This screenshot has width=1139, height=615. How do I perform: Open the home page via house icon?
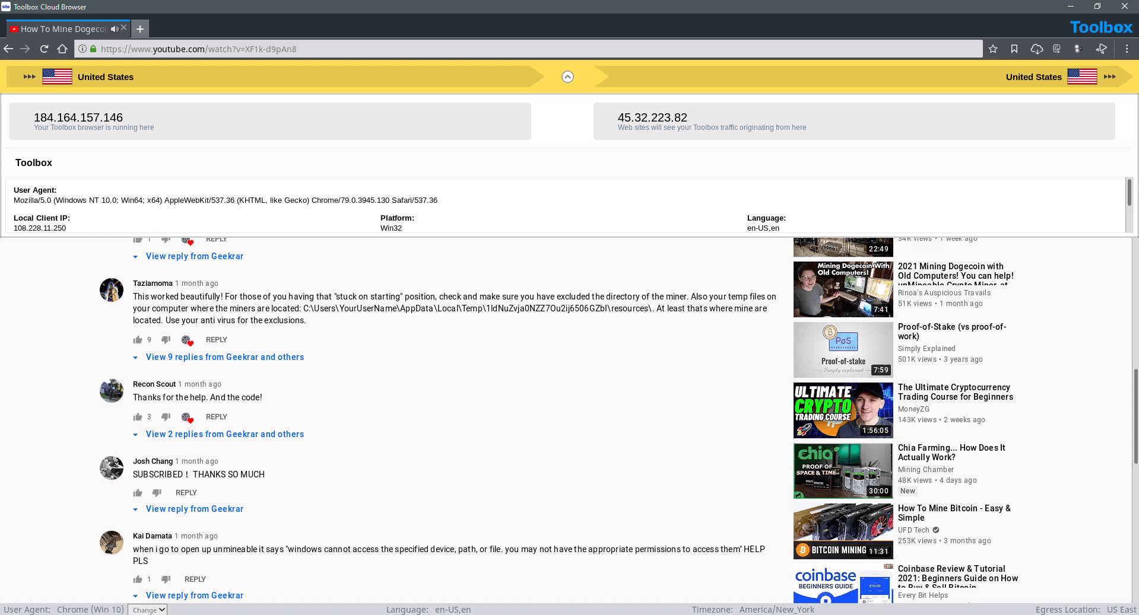[62, 49]
